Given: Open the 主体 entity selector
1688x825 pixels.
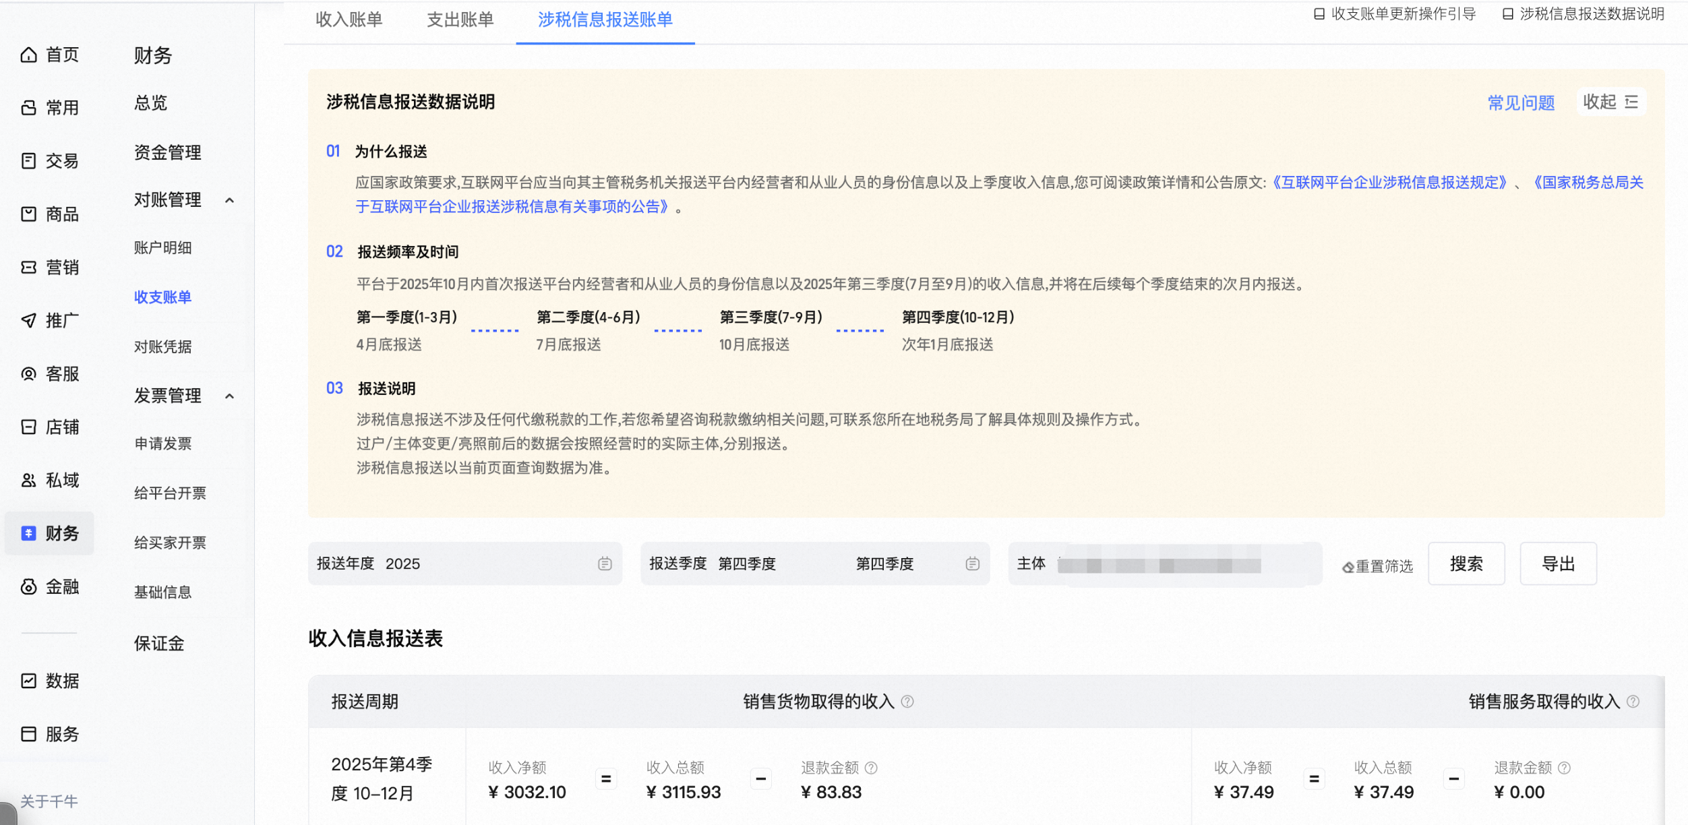Looking at the screenshot, I should [1164, 563].
